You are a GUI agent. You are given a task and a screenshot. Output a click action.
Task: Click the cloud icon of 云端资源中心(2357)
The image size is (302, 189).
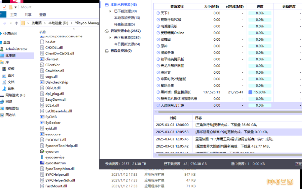click(107, 31)
